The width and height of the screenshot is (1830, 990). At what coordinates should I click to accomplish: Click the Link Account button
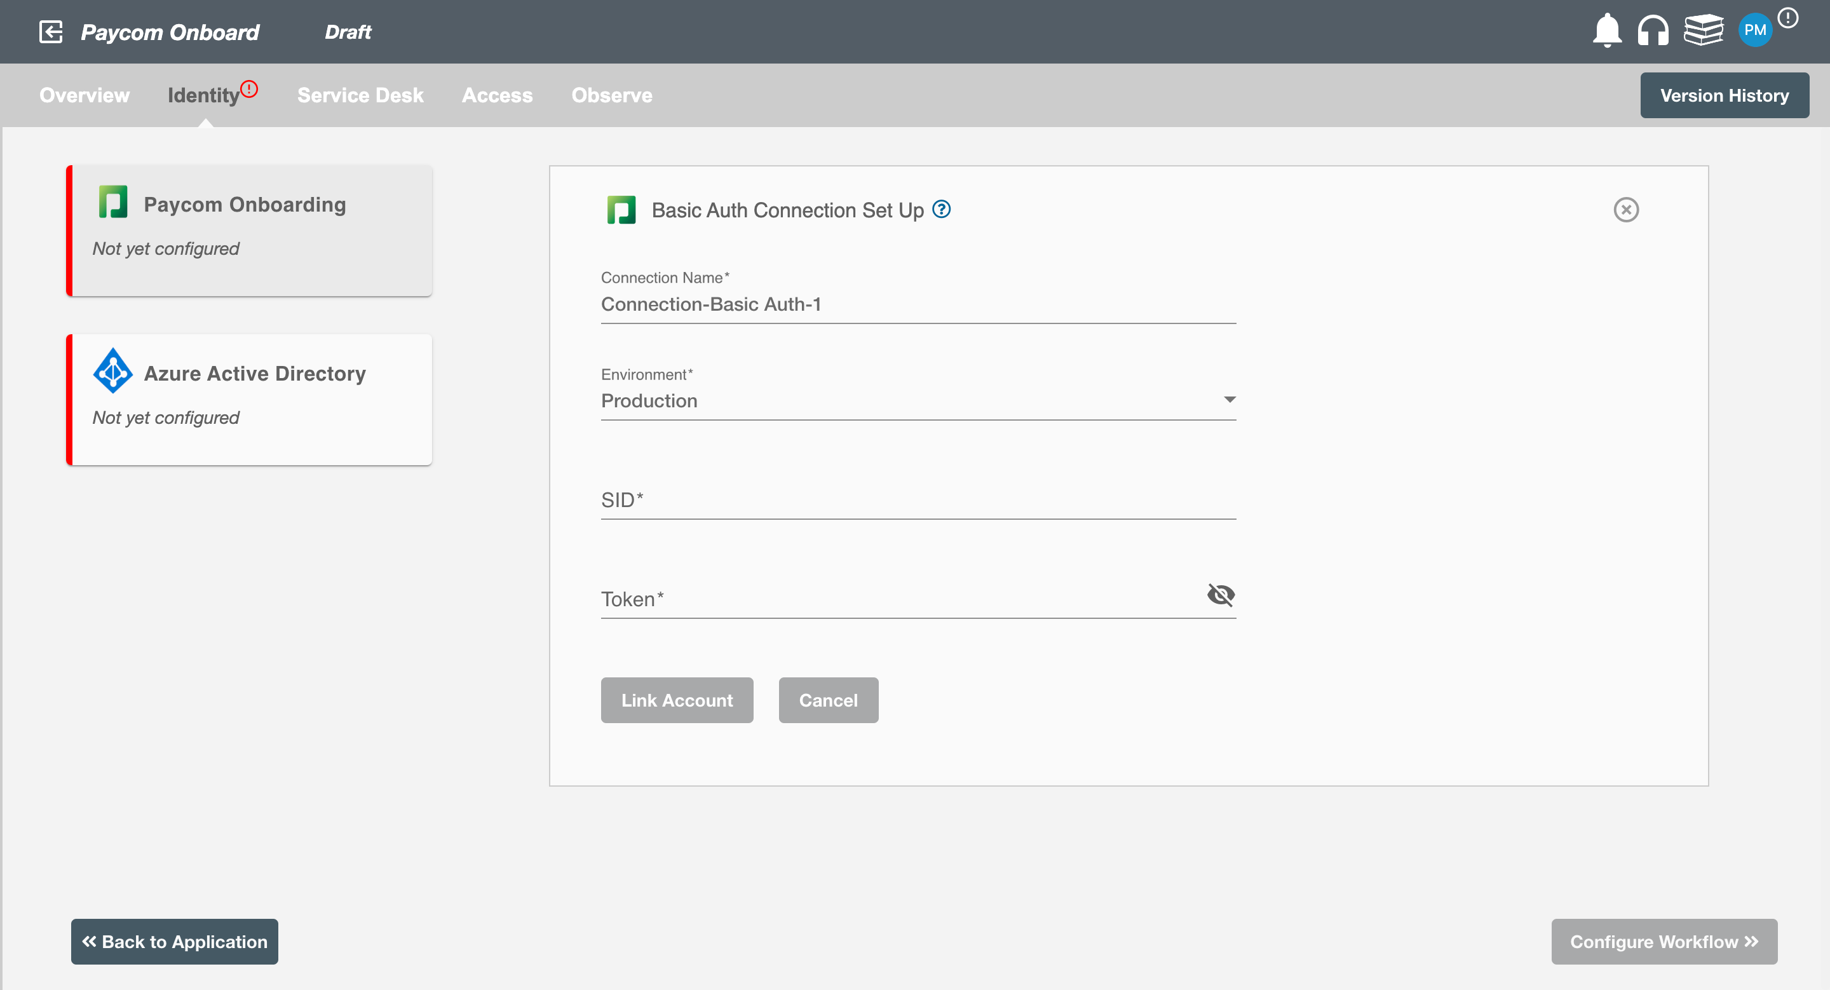(x=678, y=700)
